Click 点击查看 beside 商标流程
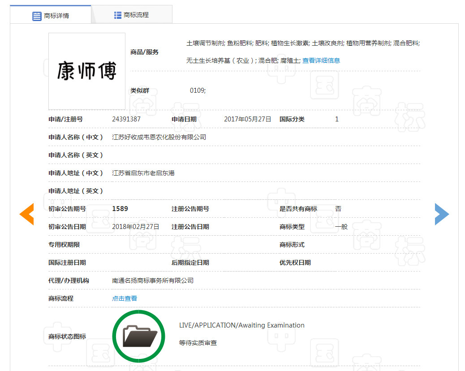The height and width of the screenshot is (371, 465). [x=125, y=298]
